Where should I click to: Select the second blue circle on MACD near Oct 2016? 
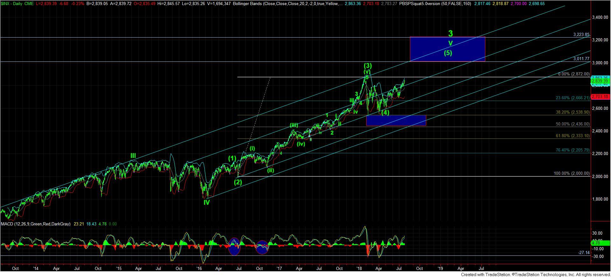coord(262,247)
